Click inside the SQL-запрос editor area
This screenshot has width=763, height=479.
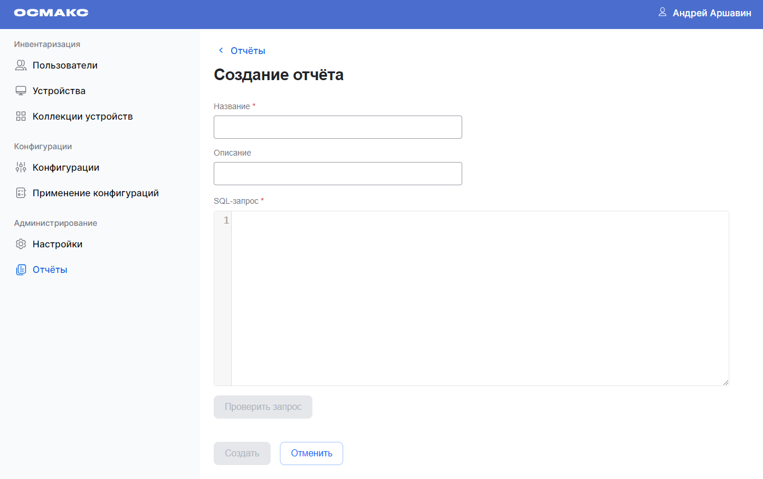(x=479, y=298)
